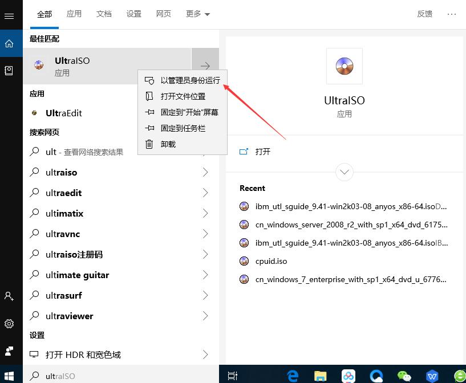Choose 卸载 in the context menu
The height and width of the screenshot is (383, 466).
167,144
